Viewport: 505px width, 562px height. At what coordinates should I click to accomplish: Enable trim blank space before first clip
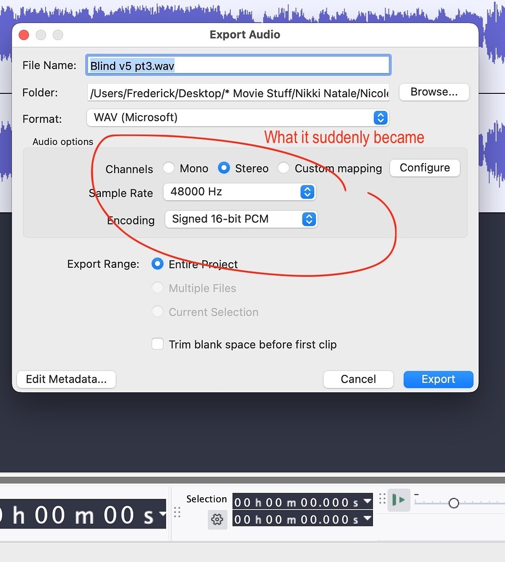[157, 344]
